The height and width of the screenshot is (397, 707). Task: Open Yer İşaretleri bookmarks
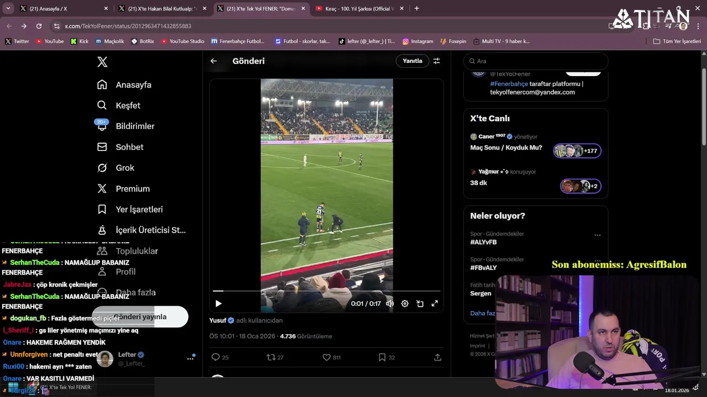coord(130,210)
